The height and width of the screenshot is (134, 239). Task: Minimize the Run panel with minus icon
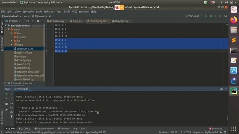[x=226, y=89]
